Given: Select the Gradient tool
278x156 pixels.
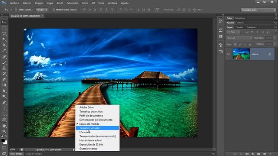Looking at the screenshot, I should (x=4, y=85).
